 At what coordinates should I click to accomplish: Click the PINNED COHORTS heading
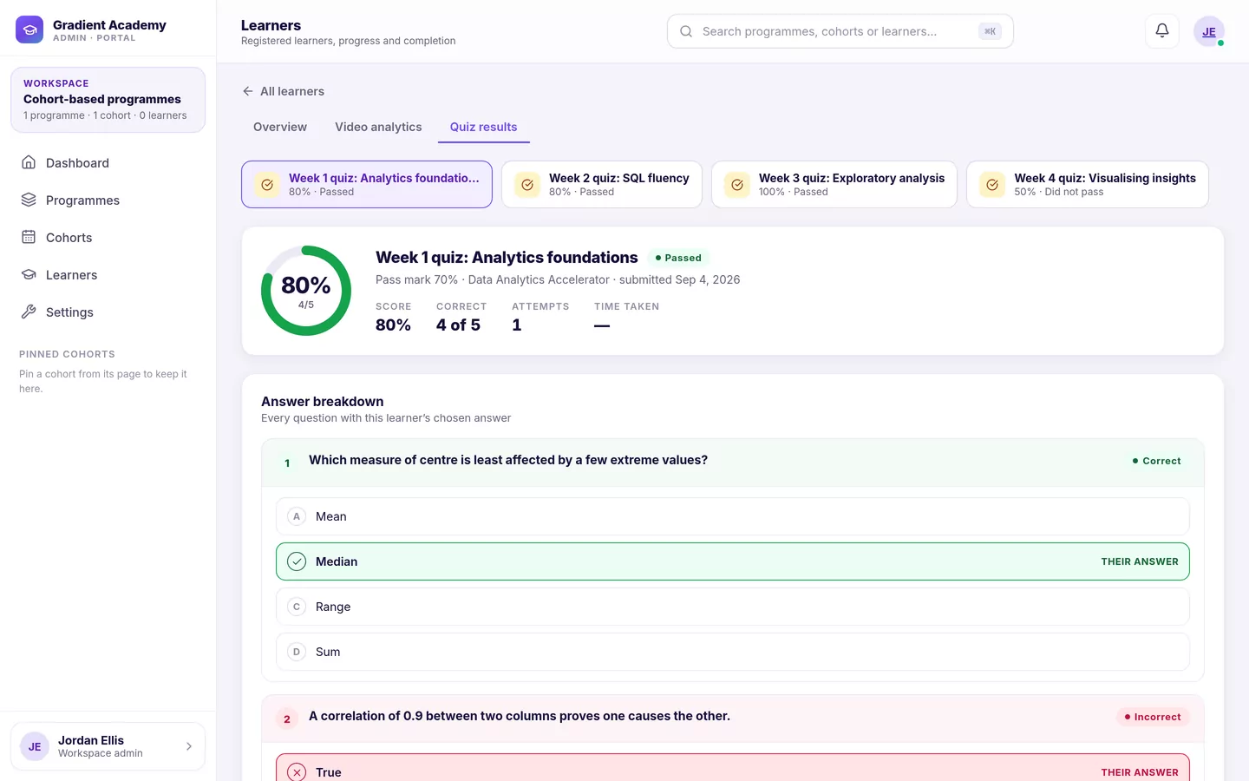coord(67,354)
